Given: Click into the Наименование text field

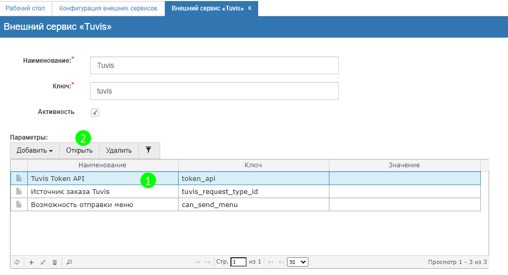Looking at the screenshot, I should click(x=214, y=65).
